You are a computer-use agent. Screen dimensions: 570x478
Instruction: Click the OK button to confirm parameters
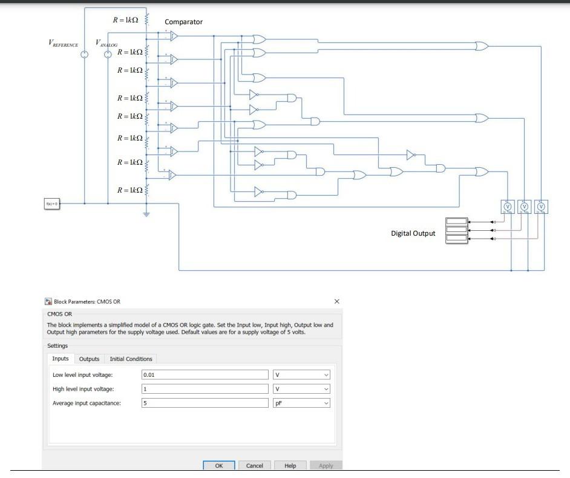pos(218,466)
